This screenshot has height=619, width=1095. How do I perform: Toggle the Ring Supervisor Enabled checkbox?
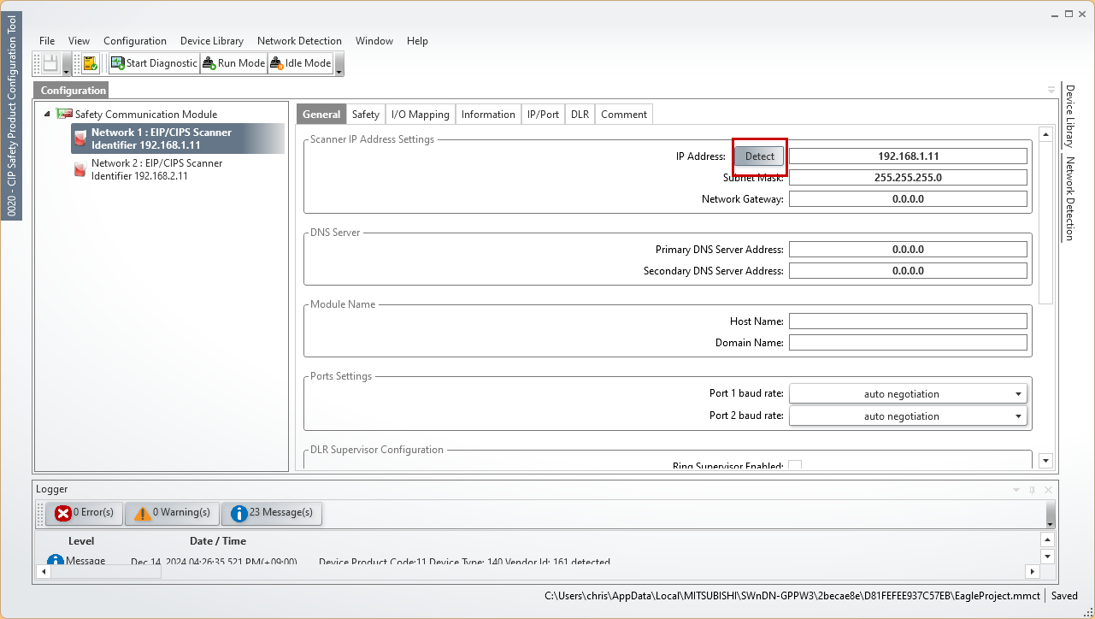(795, 466)
